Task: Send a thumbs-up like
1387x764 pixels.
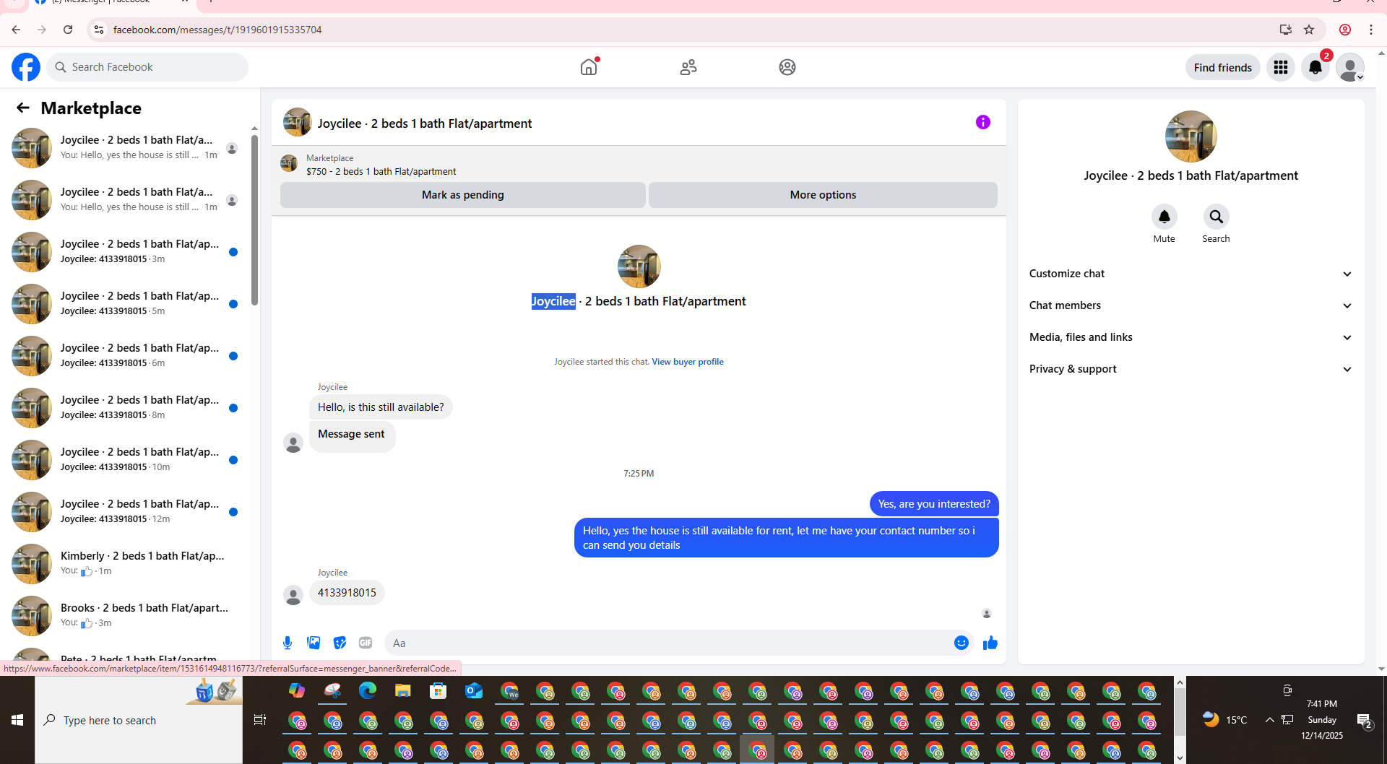Action: 990,643
